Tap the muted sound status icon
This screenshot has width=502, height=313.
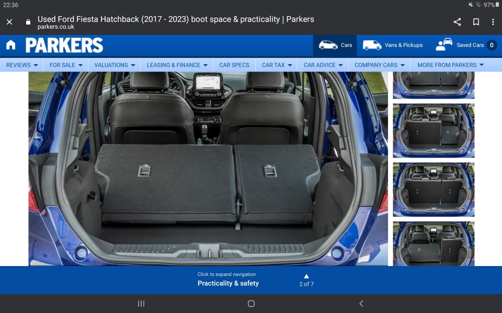471,5
